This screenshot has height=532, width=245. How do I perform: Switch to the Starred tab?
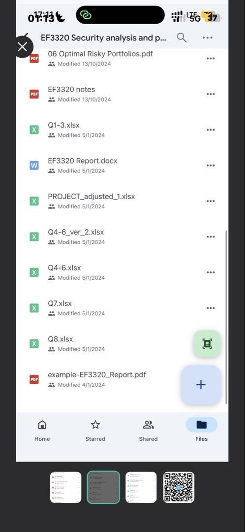coord(95,430)
